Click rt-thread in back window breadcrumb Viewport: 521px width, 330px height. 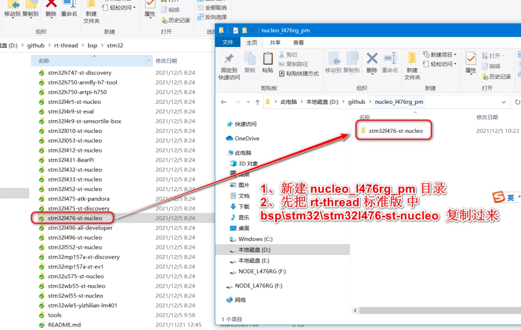tap(66, 45)
